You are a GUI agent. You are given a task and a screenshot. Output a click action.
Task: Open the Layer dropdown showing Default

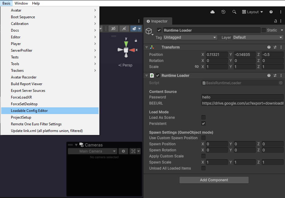(258, 37)
